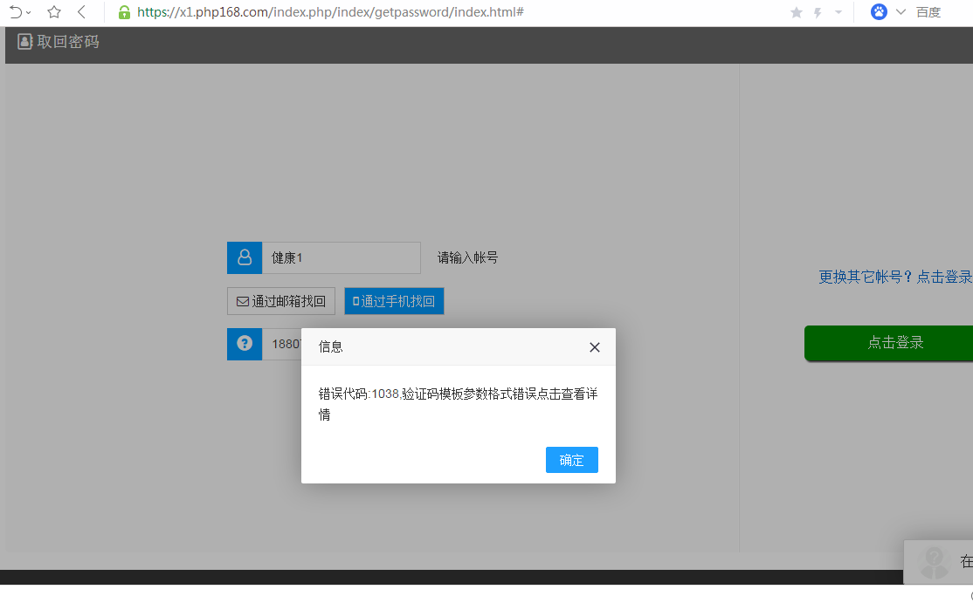Screen dimensions: 973x603
Task: Expand the search engine chevron beside Baidu icon
Action: [901, 12]
